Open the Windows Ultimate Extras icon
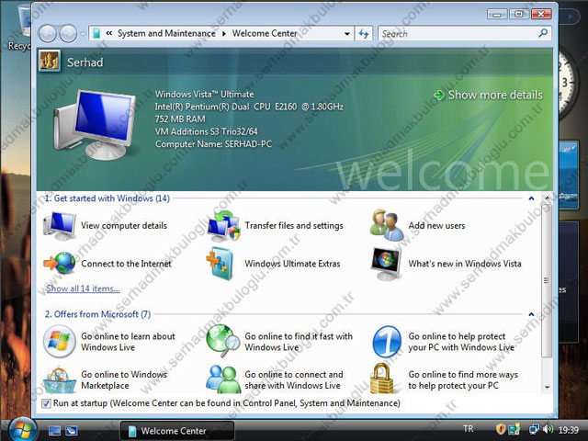 221,264
